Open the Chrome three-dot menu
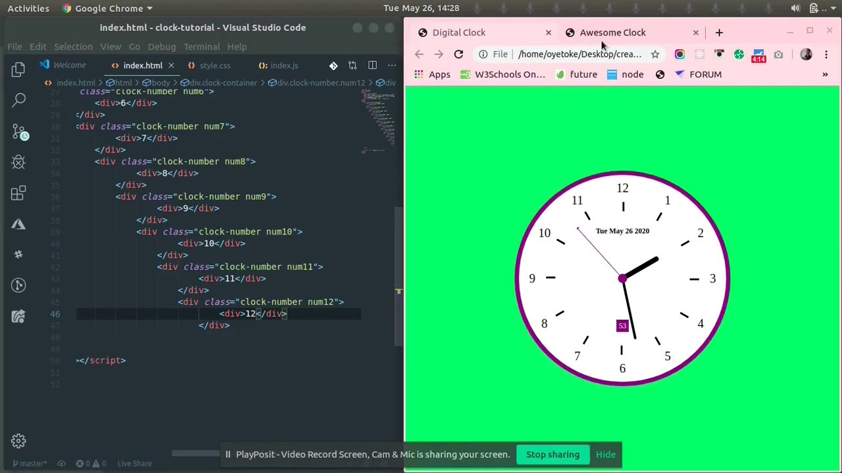 [x=826, y=55]
